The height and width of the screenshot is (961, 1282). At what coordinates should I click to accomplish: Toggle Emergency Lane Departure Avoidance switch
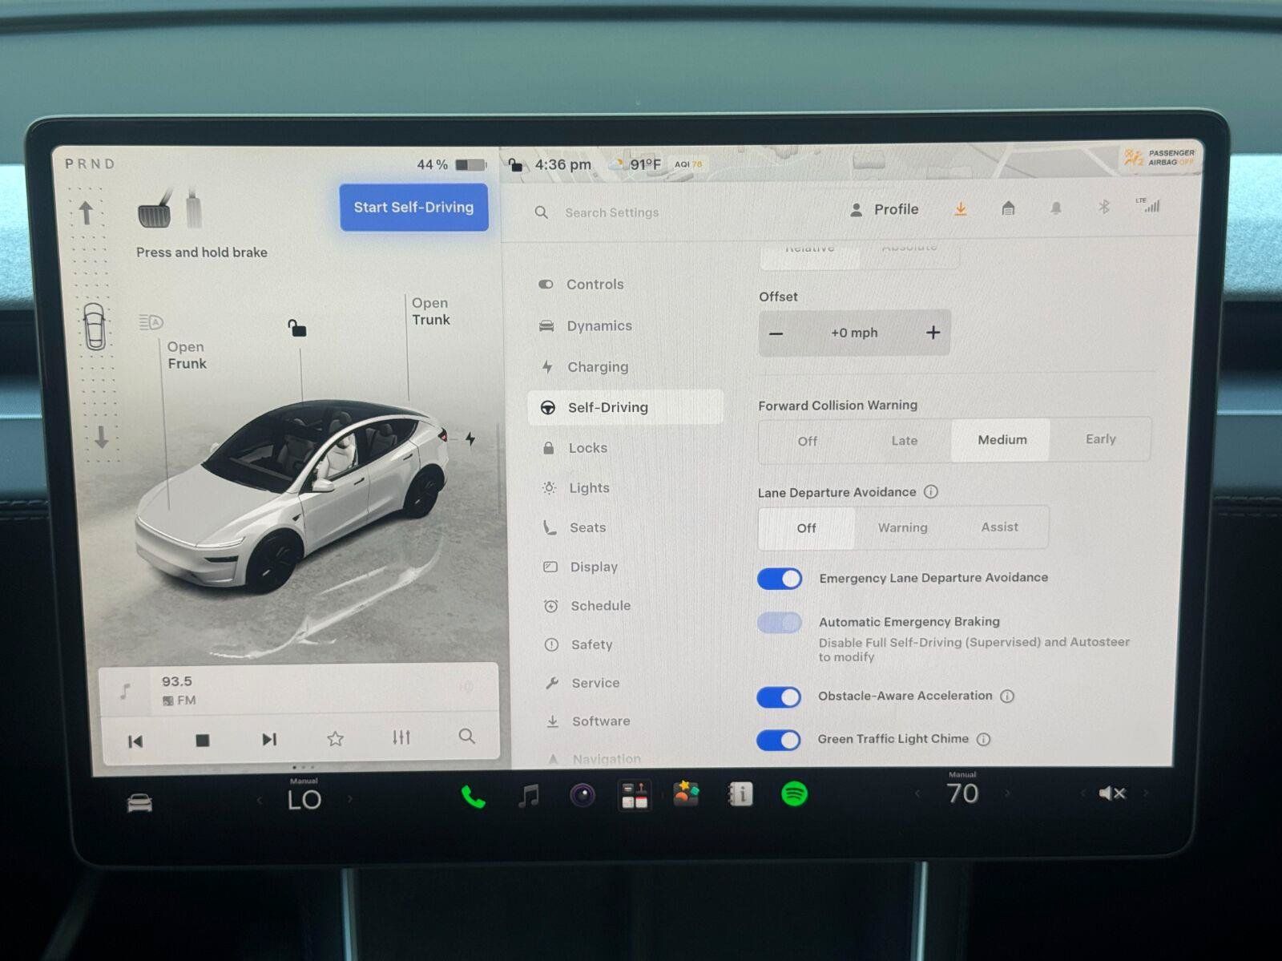coord(779,579)
